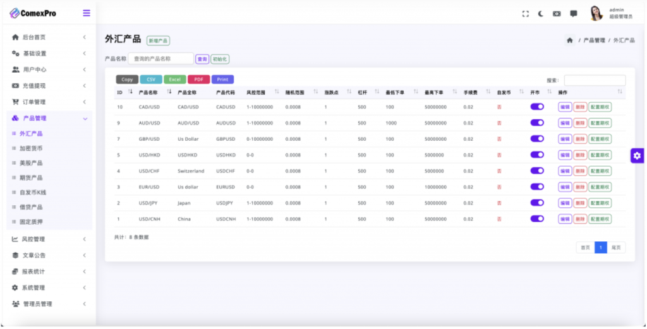The height and width of the screenshot is (329, 647).
Task: Toggle market open switch for CAD/USD
Action: [x=537, y=107]
